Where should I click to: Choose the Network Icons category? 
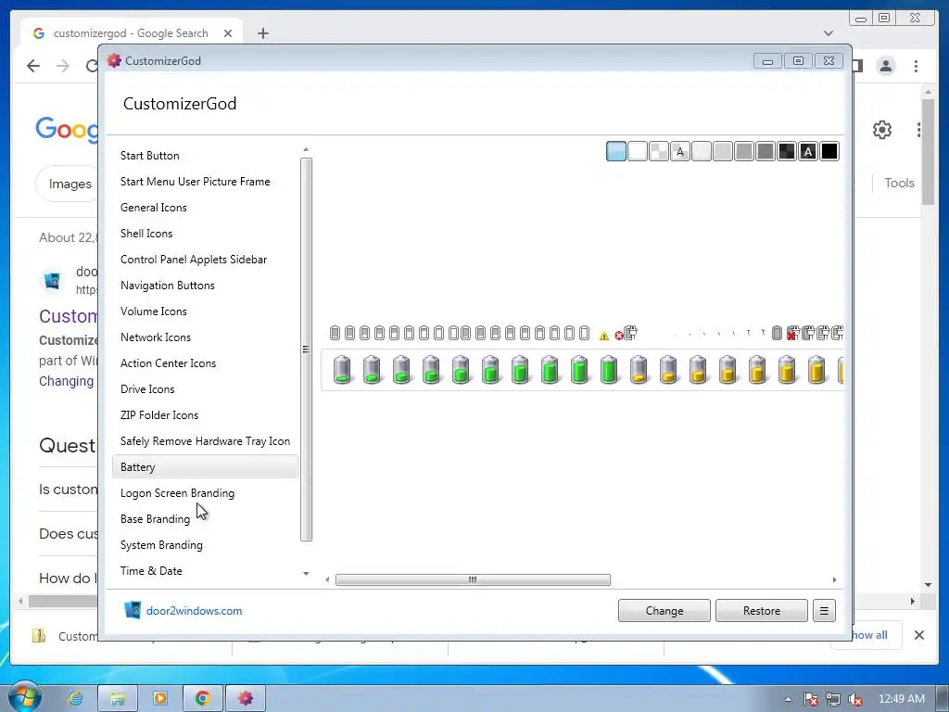(x=156, y=337)
